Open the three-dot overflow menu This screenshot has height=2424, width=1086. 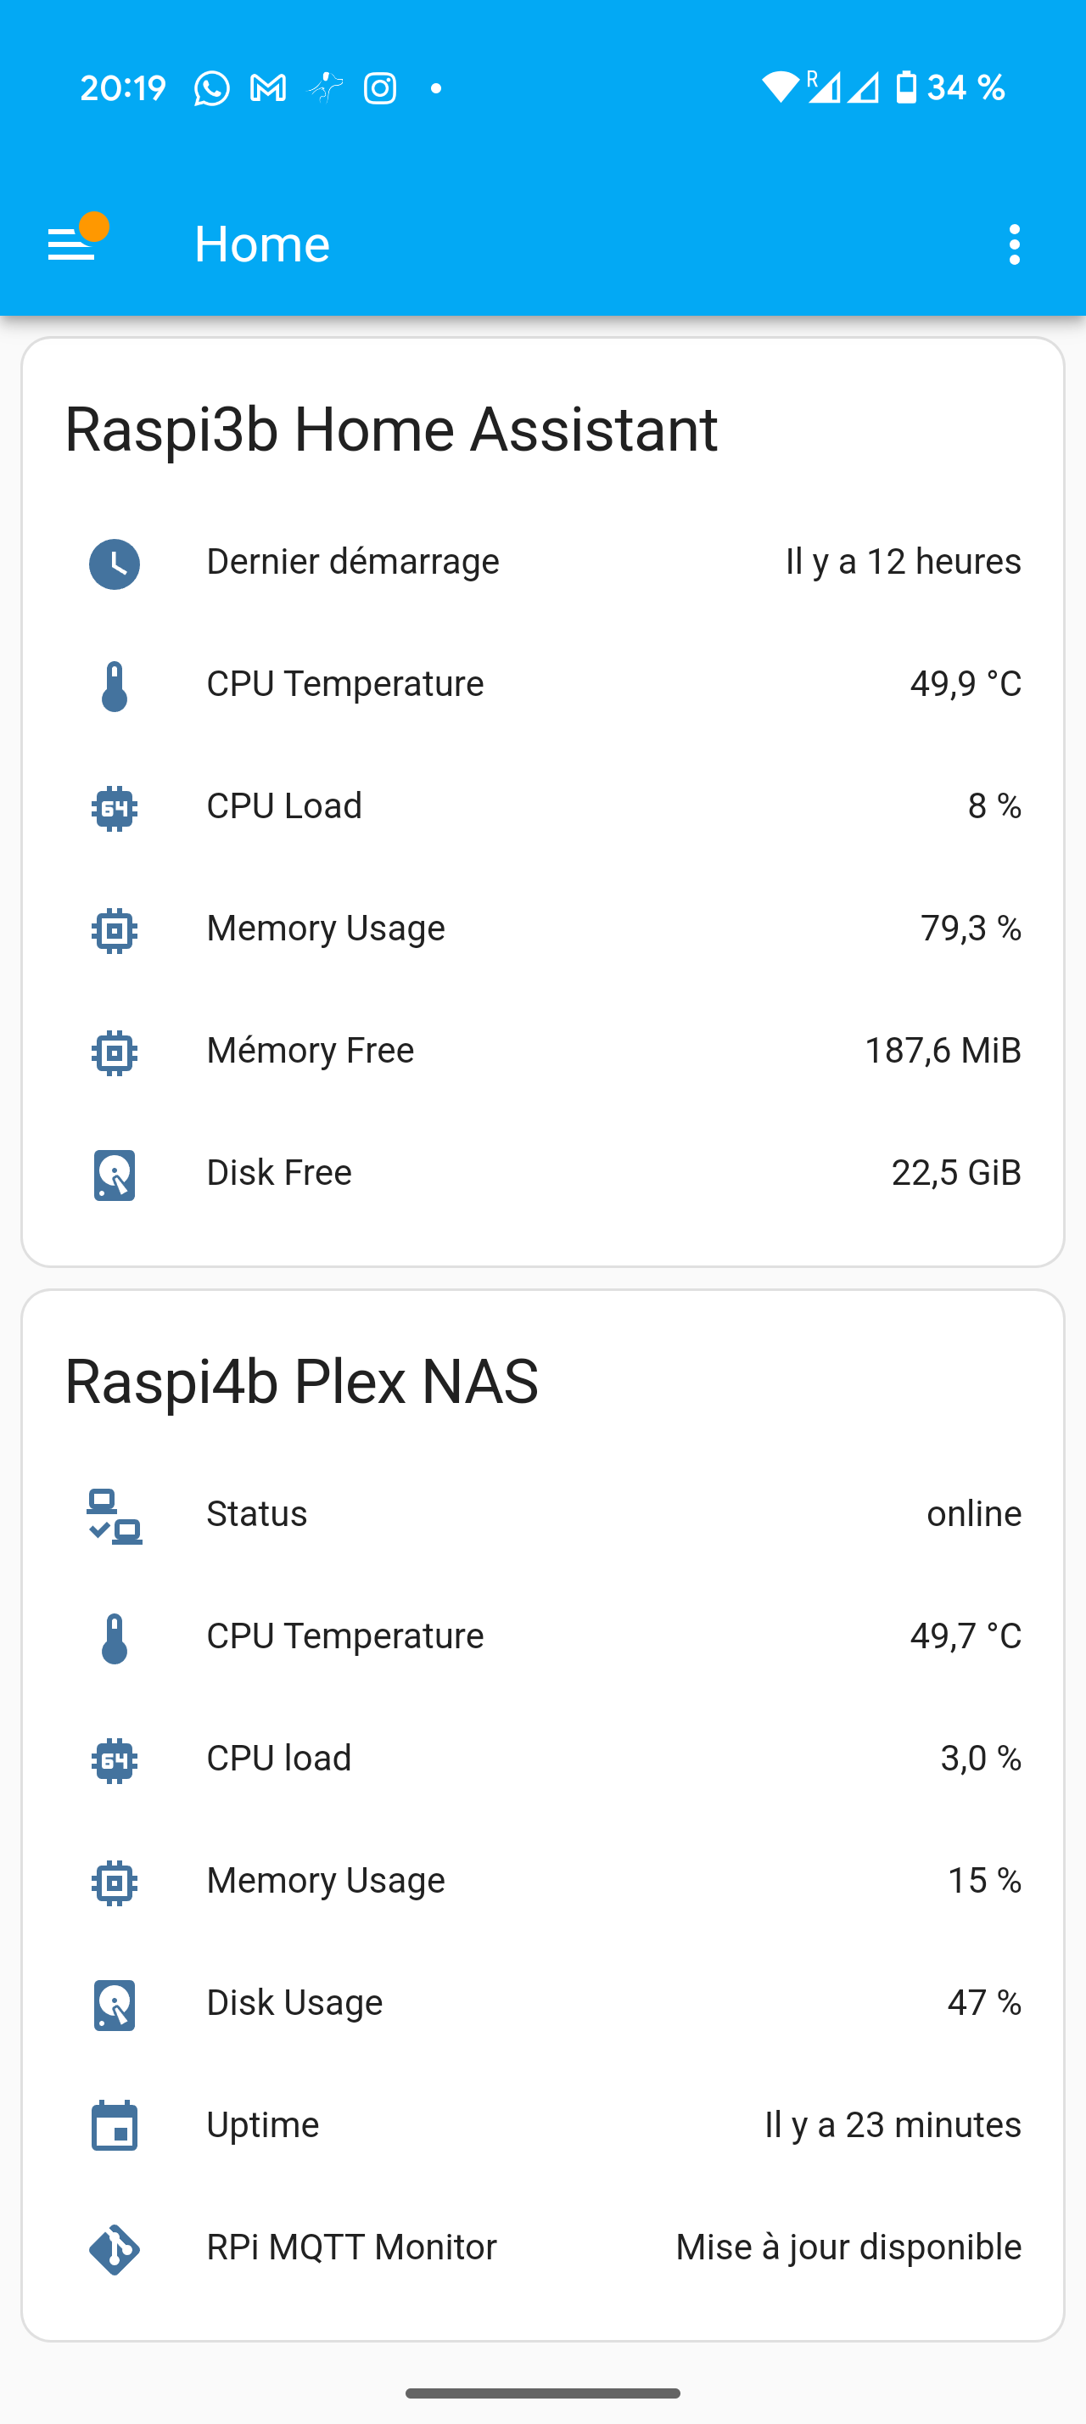pos(1014,244)
